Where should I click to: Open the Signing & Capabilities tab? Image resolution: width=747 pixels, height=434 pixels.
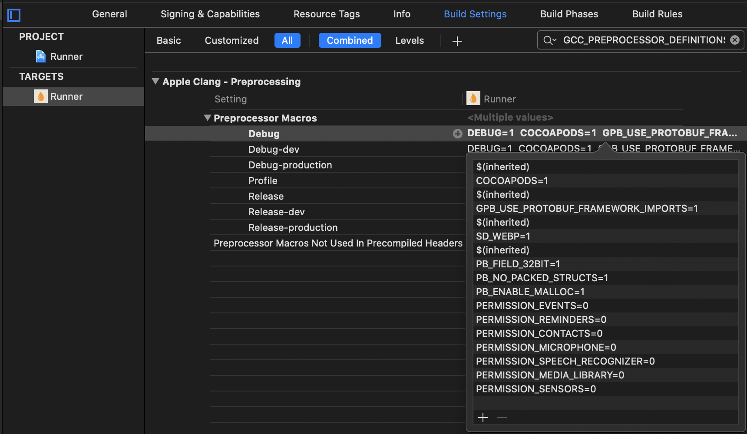pyautogui.click(x=210, y=13)
